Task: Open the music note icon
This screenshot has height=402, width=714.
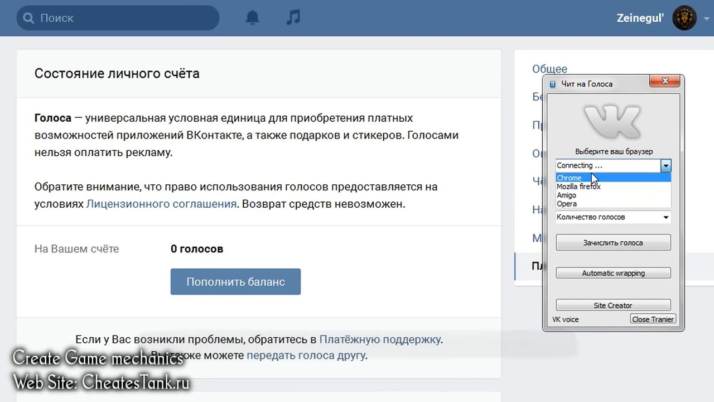Action: 293,17
